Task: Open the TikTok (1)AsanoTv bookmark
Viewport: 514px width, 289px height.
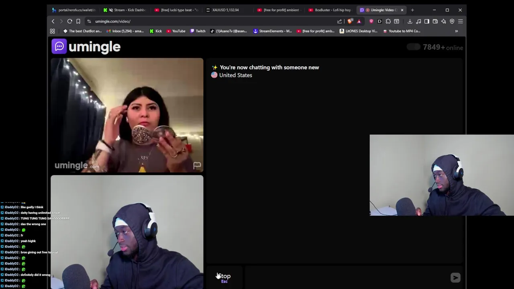Action: 228,31
